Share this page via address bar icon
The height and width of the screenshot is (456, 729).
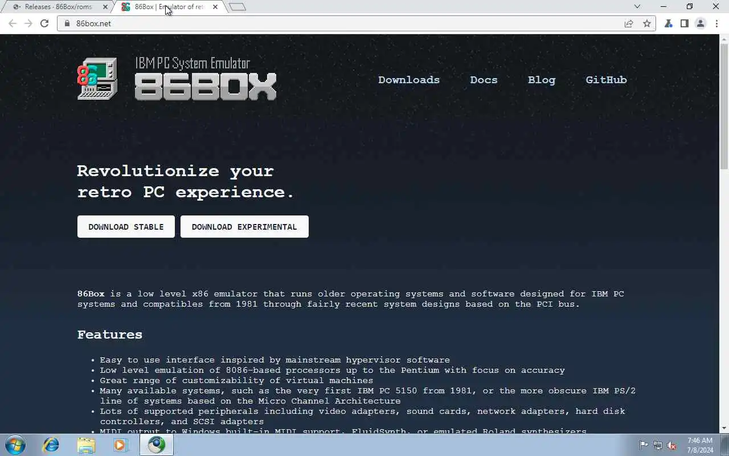[x=629, y=23]
